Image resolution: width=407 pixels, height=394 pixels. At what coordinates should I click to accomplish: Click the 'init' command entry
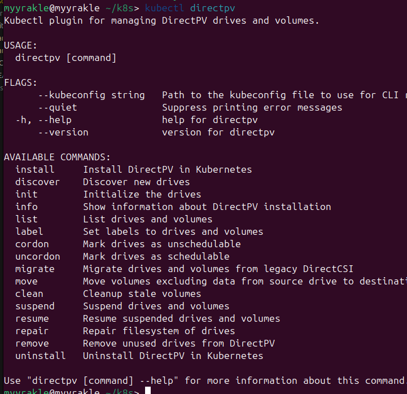(x=27, y=194)
